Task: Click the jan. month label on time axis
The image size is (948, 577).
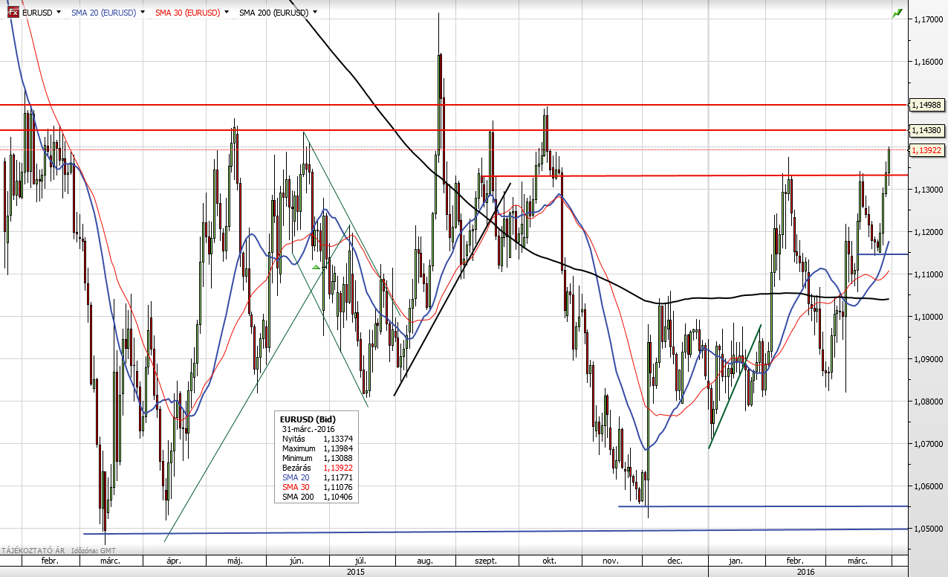Action: pyautogui.click(x=736, y=561)
